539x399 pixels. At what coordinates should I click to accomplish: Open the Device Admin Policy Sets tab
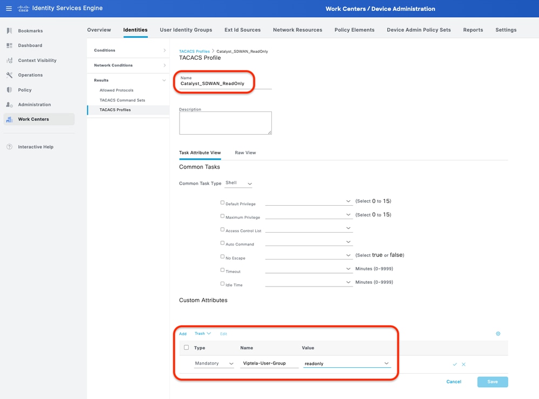click(419, 30)
